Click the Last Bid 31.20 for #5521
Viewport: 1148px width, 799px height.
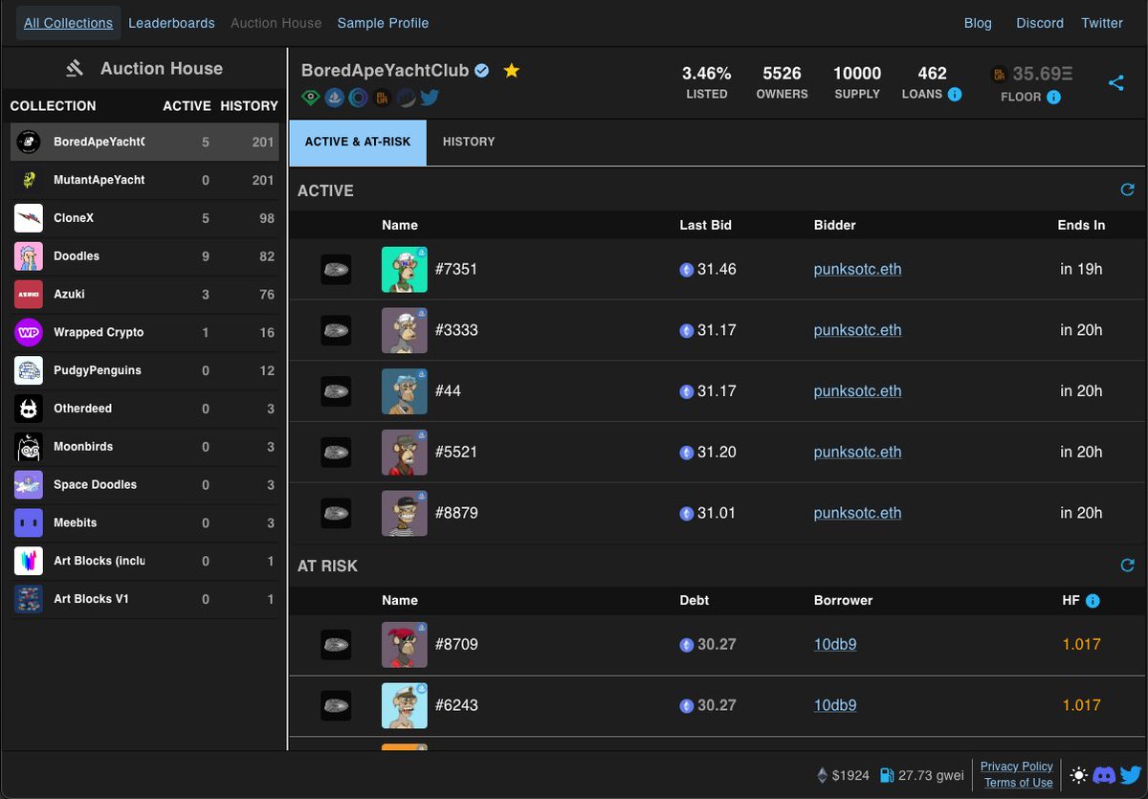point(717,452)
